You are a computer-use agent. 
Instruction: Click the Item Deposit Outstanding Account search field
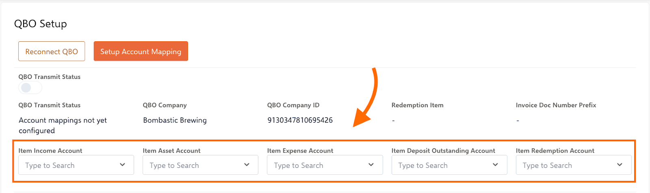pos(438,165)
